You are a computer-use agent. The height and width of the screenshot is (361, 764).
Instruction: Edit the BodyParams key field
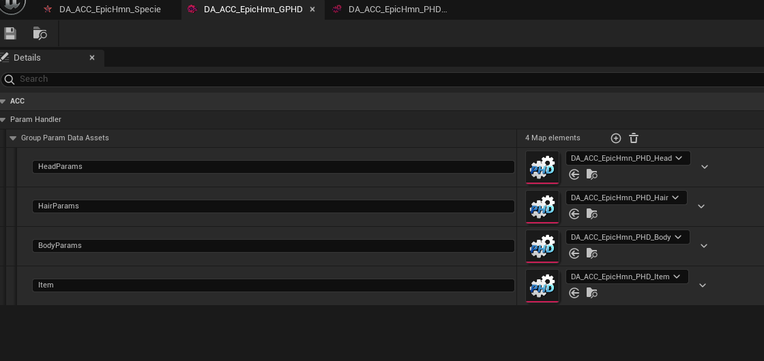pos(274,246)
